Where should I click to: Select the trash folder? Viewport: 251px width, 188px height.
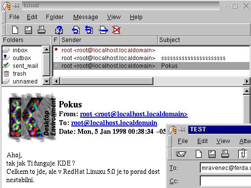[x=22, y=74]
